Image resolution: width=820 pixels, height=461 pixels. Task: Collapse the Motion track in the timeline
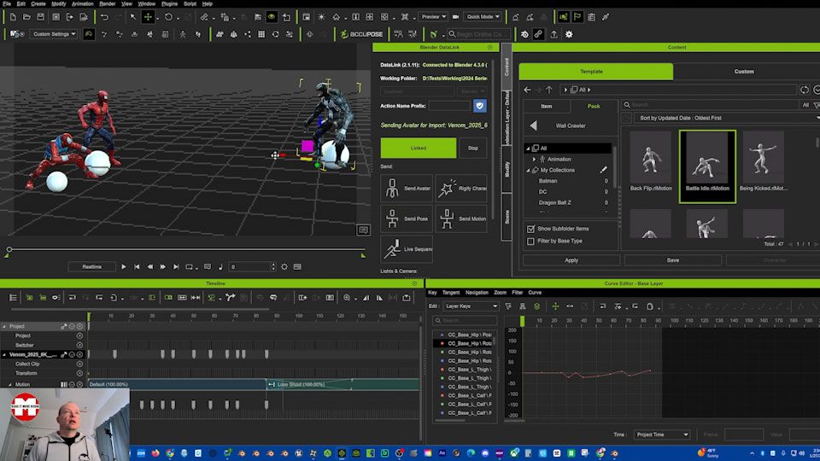click(x=10, y=385)
